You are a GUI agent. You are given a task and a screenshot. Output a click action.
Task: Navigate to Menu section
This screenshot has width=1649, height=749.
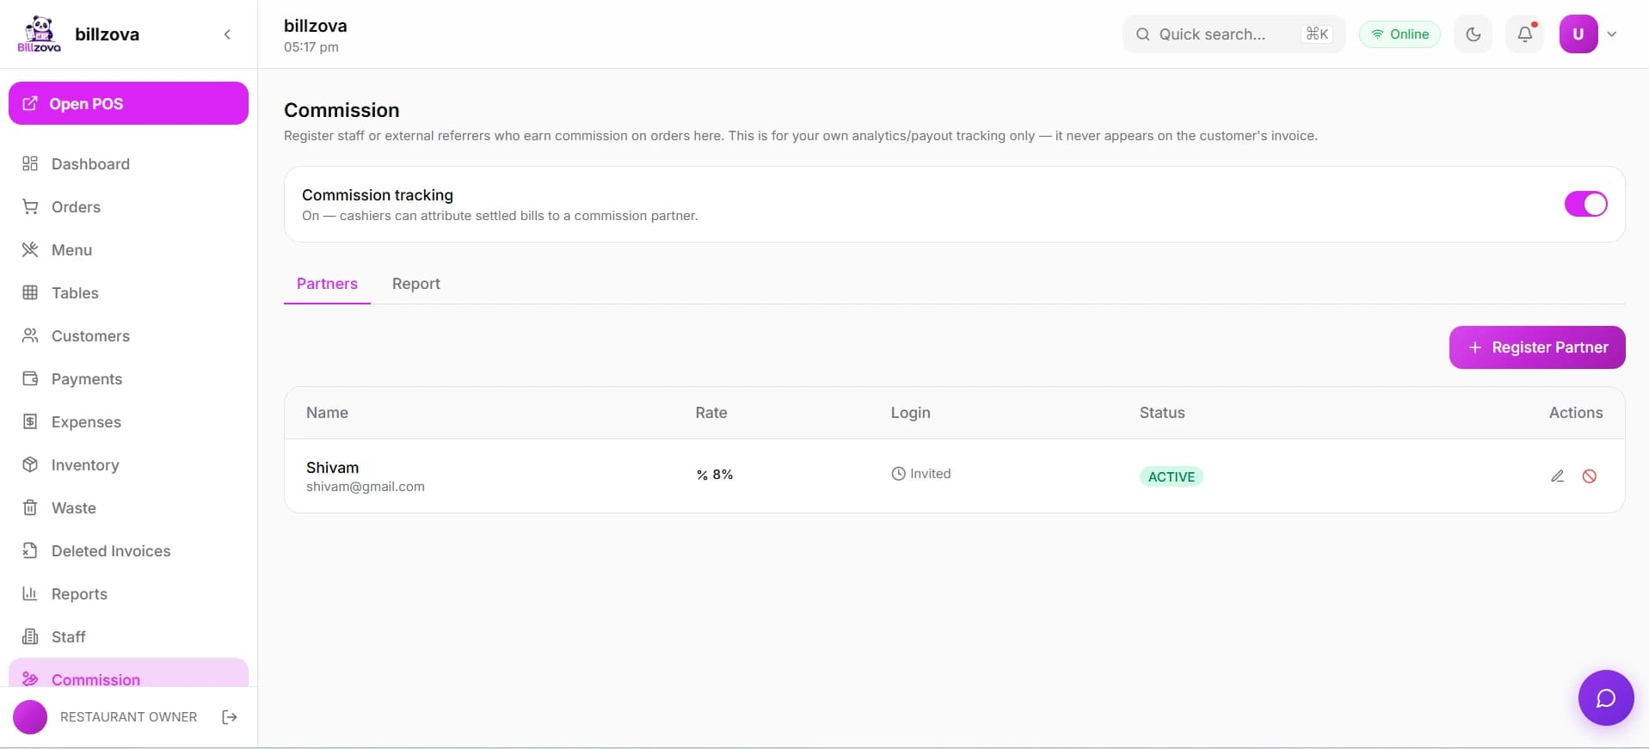coord(128,249)
